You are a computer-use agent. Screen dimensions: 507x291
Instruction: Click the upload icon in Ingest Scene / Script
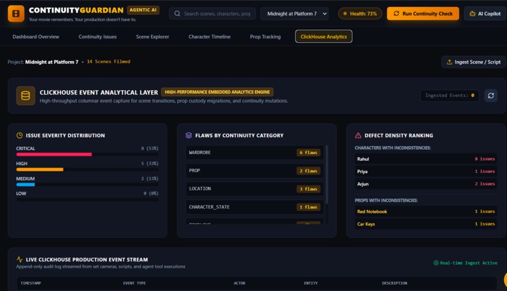click(450, 62)
